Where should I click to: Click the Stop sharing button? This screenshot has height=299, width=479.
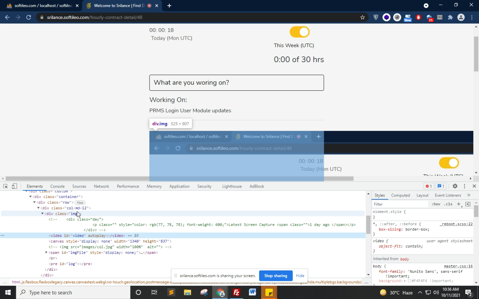pos(276,276)
